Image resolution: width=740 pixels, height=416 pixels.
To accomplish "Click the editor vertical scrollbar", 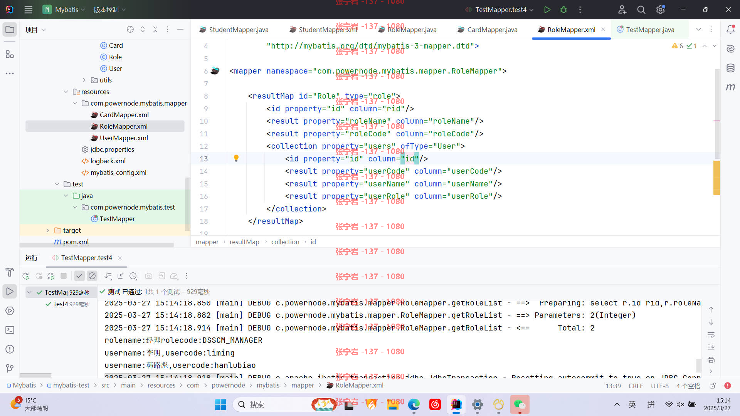I will click(717, 114).
